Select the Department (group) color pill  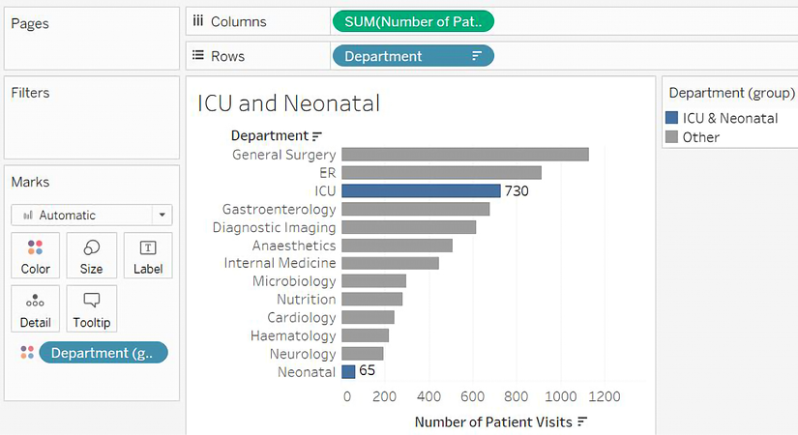click(x=103, y=353)
